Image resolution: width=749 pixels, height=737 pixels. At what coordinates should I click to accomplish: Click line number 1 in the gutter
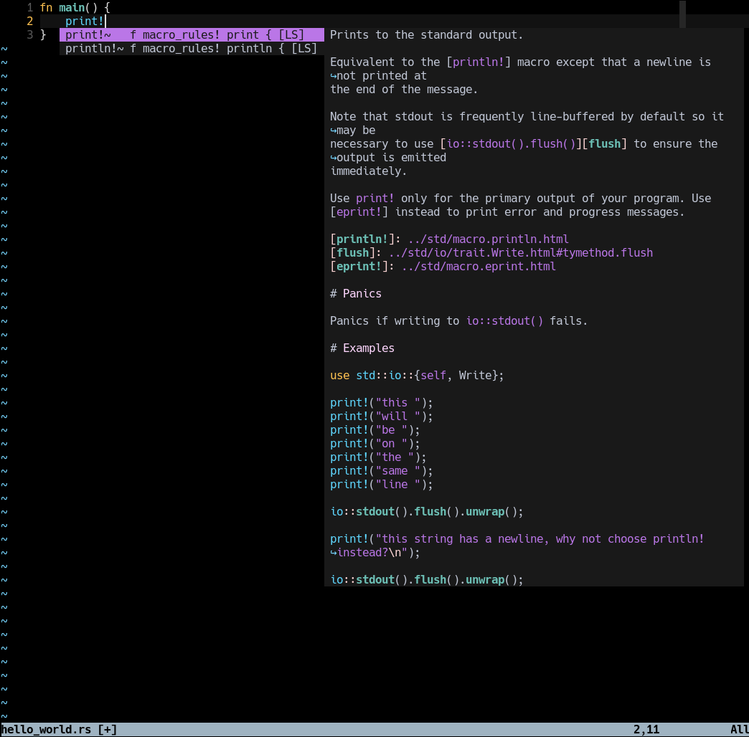29,8
